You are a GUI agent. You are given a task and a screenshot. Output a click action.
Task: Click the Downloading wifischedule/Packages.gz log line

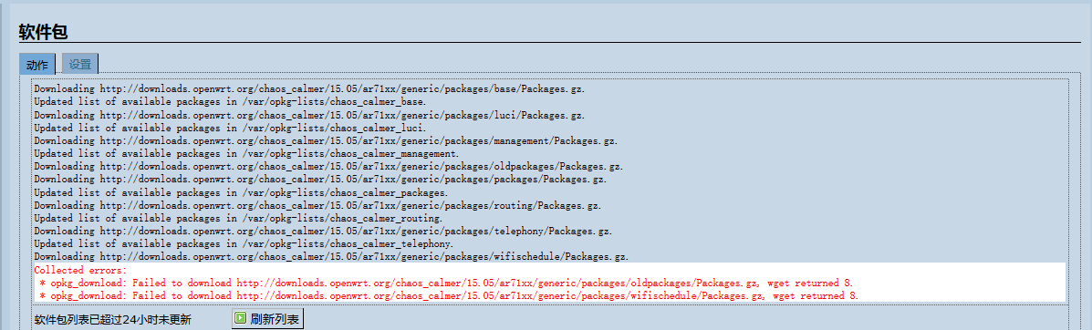click(331, 257)
